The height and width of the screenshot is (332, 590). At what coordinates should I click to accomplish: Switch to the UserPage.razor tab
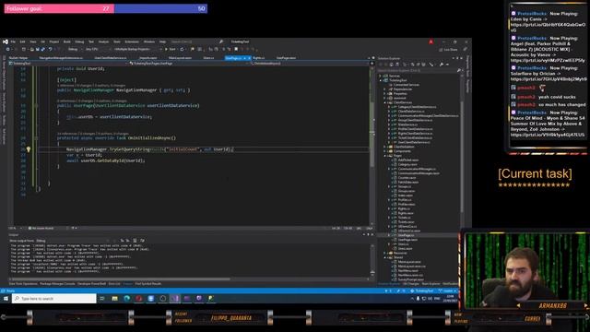click(x=286, y=58)
